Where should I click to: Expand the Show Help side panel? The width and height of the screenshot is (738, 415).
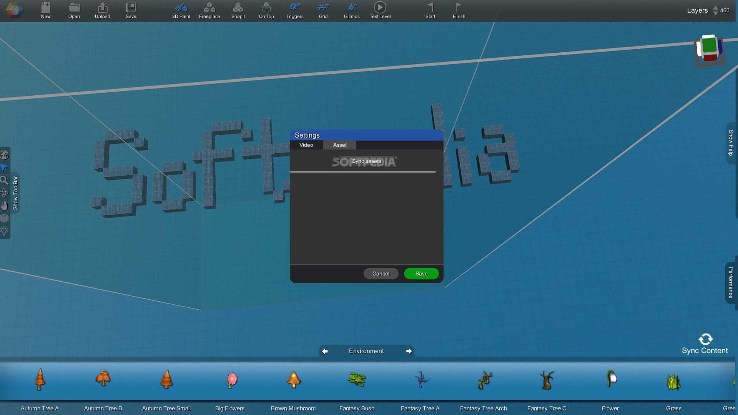click(731, 143)
